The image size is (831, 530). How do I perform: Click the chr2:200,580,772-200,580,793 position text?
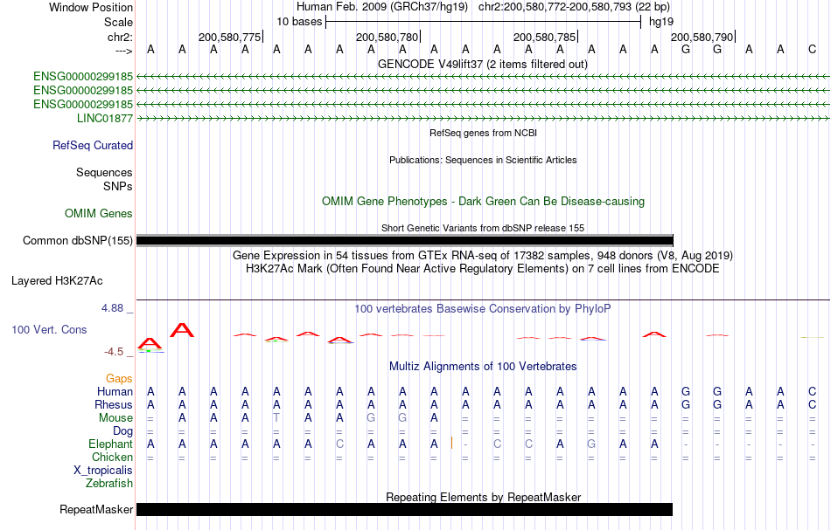coord(575,7)
